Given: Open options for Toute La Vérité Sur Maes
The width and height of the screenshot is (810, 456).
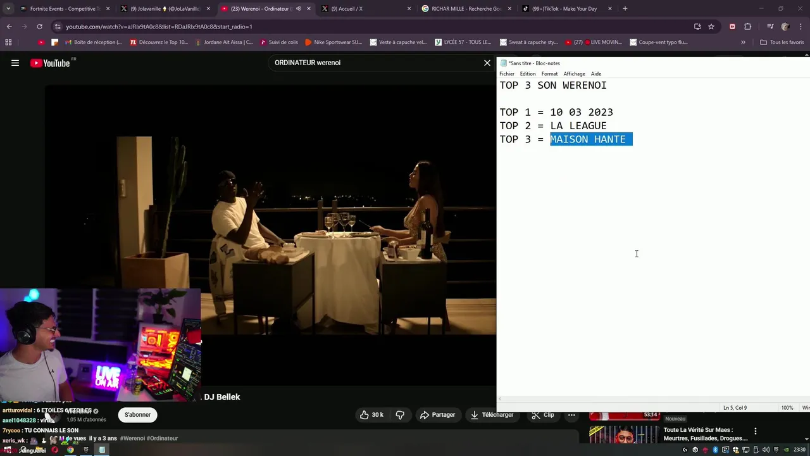Looking at the screenshot, I should (x=755, y=431).
